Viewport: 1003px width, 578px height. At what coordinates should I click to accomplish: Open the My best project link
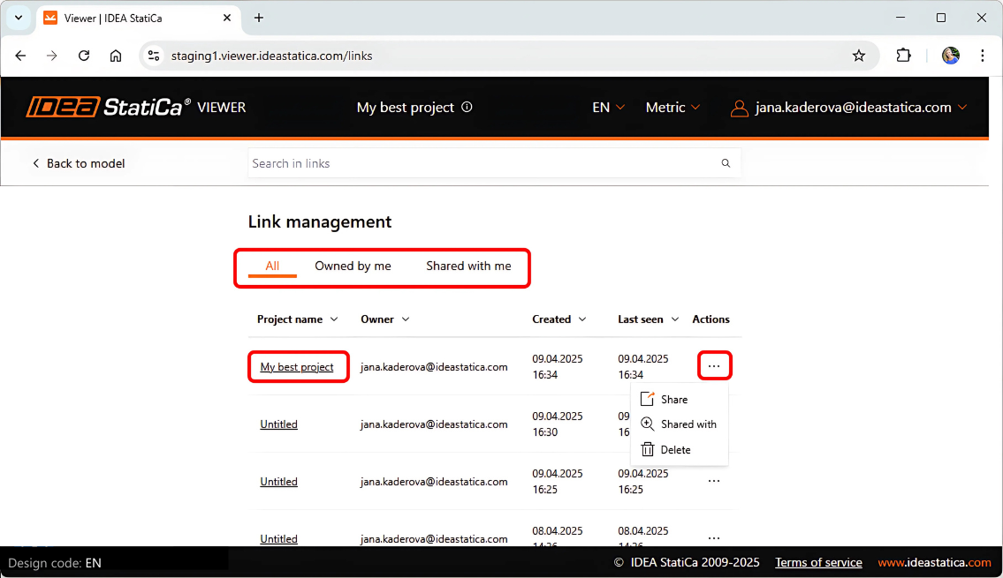[x=297, y=367]
